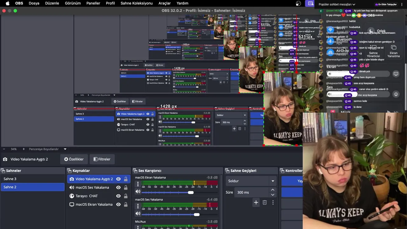The width and height of the screenshot is (407, 229).
Task: Add a transition with the plus icon
Action: click(256, 202)
